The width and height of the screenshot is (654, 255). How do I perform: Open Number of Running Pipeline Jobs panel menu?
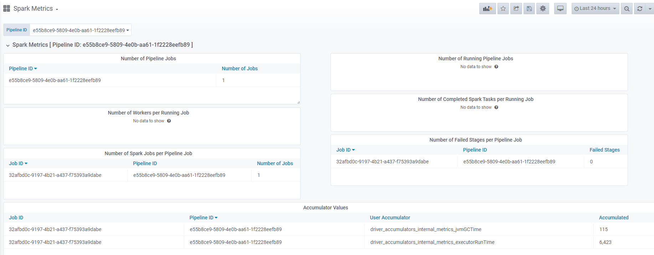pos(476,58)
